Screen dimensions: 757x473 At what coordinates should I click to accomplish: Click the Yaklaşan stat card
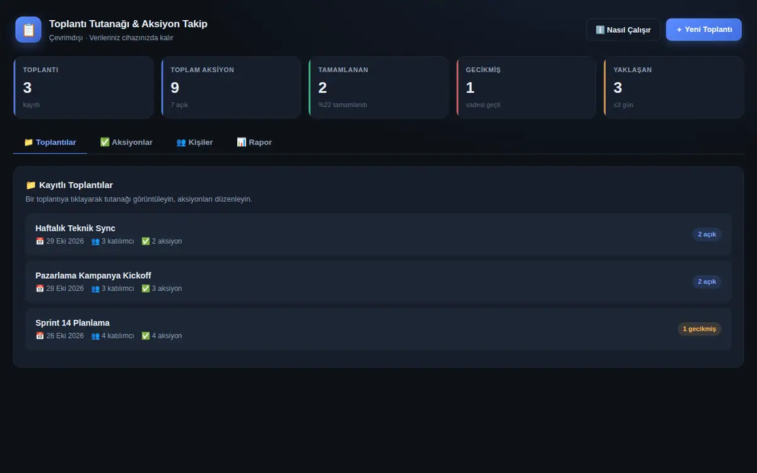pos(674,88)
